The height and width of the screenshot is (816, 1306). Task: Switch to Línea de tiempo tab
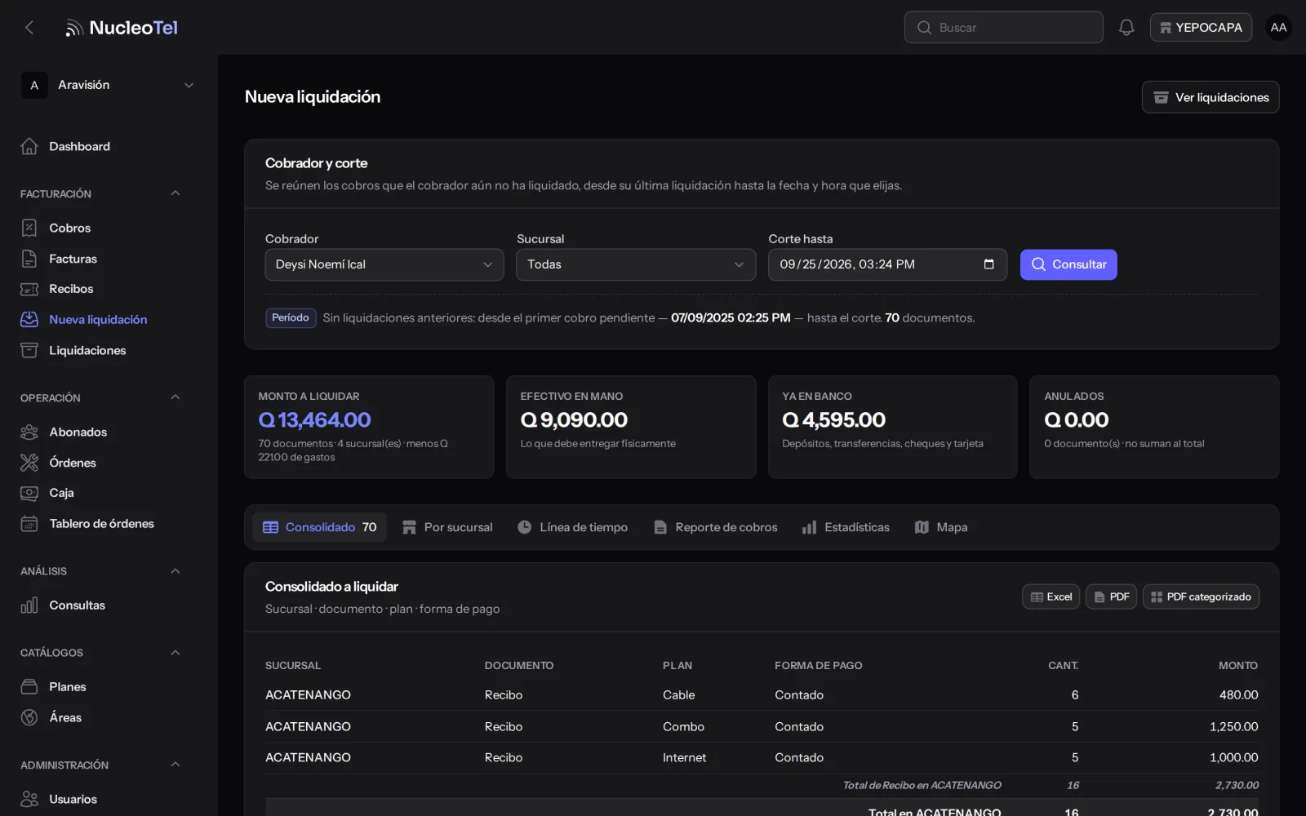click(x=573, y=527)
